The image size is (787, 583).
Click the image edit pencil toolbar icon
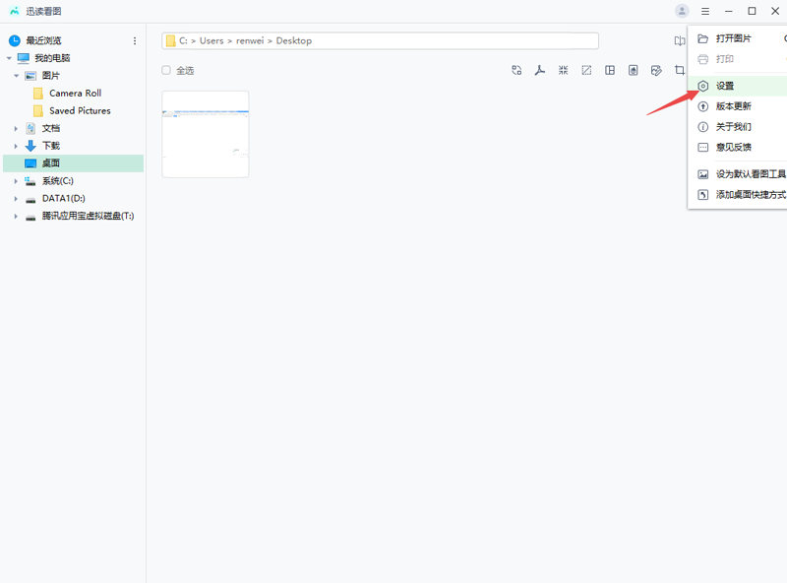click(656, 70)
